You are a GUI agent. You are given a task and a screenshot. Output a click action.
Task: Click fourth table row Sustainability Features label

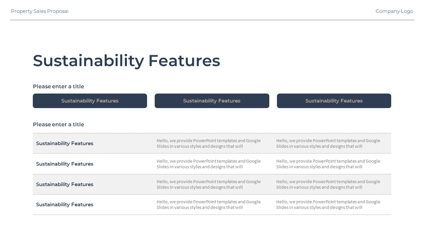click(65, 205)
